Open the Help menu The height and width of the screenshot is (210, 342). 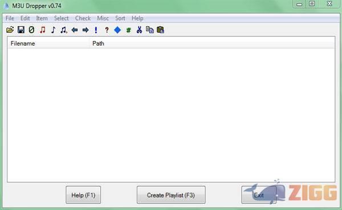pos(137,18)
